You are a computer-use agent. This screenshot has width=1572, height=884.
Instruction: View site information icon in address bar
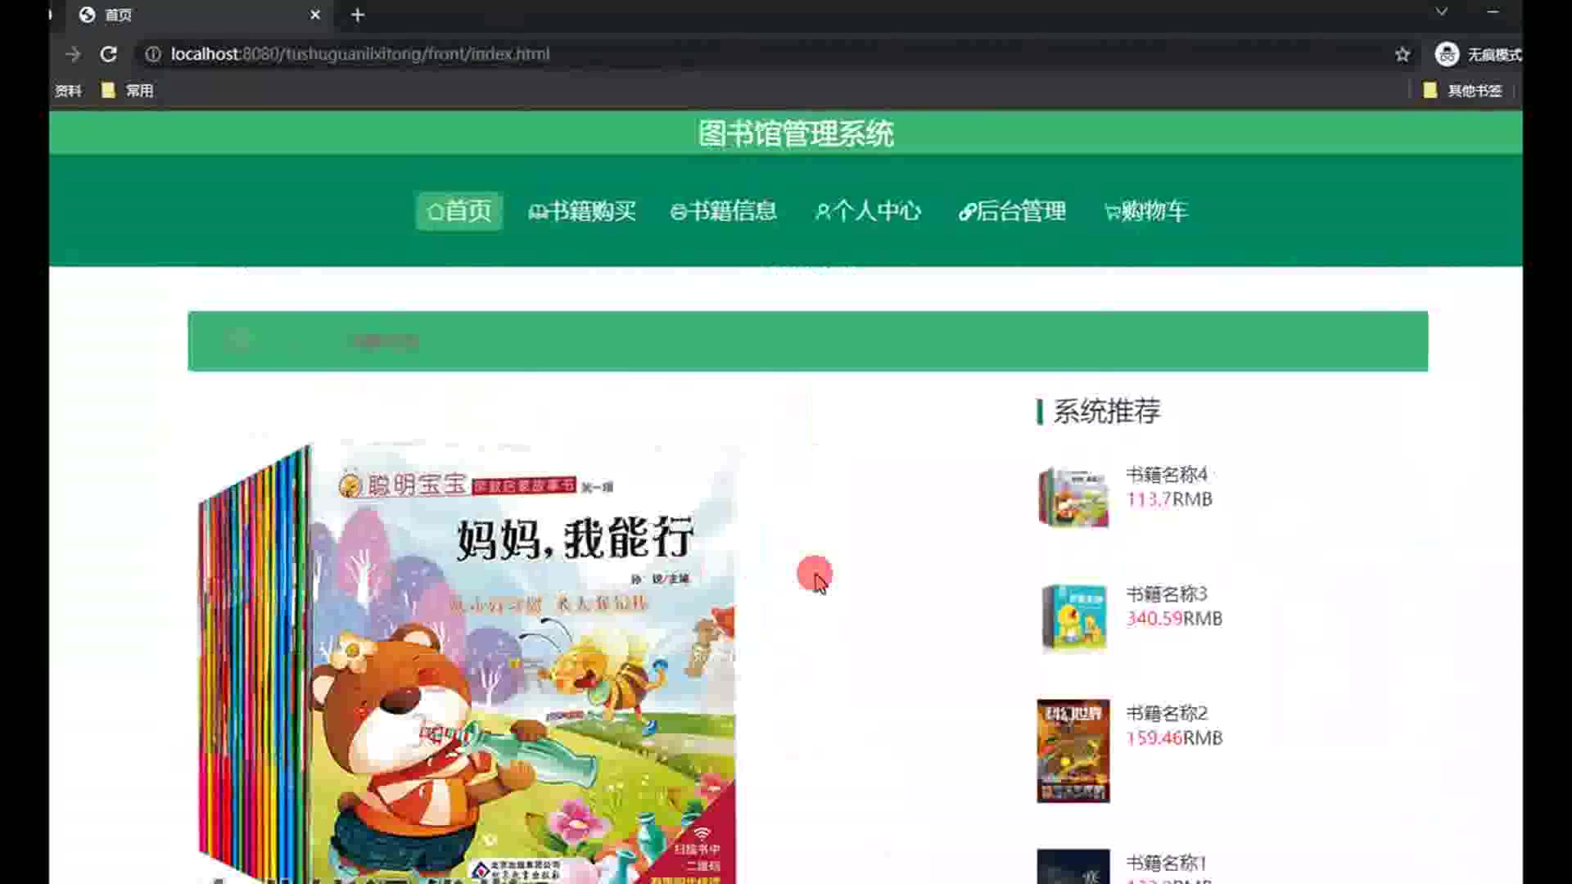coord(152,54)
